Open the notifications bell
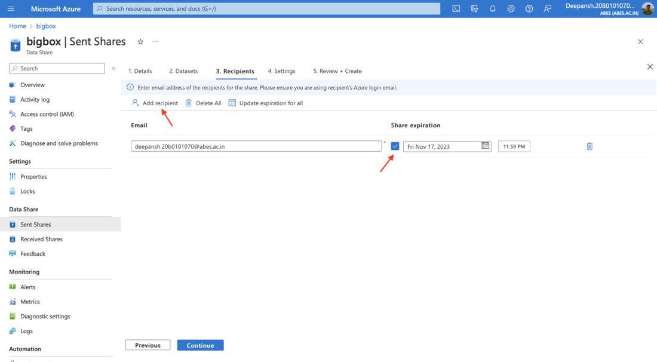Viewport: 657px width, 362px height. tap(493, 8)
